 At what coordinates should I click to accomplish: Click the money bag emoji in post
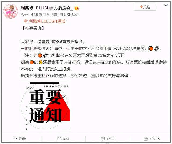pyautogui.click(x=41, y=62)
